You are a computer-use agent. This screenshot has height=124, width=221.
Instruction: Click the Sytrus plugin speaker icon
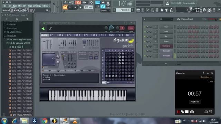point(43,29)
